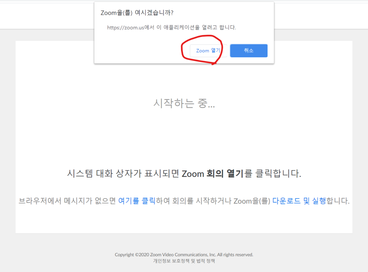Open the '다운로드 및 실행' link
This screenshot has height=272, width=368.
click(299, 201)
